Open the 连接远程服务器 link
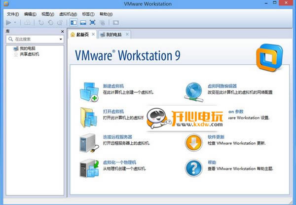Viewport: 296px width, 205px height. (117, 137)
